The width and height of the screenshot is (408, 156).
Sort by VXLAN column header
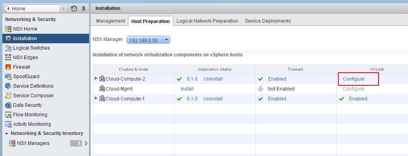point(372,69)
